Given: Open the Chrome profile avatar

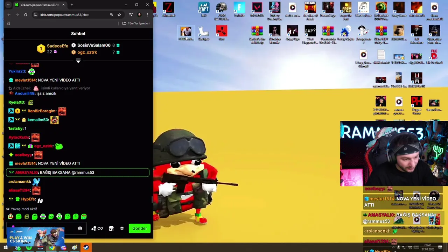Looking at the screenshot, I should (x=139, y=15).
